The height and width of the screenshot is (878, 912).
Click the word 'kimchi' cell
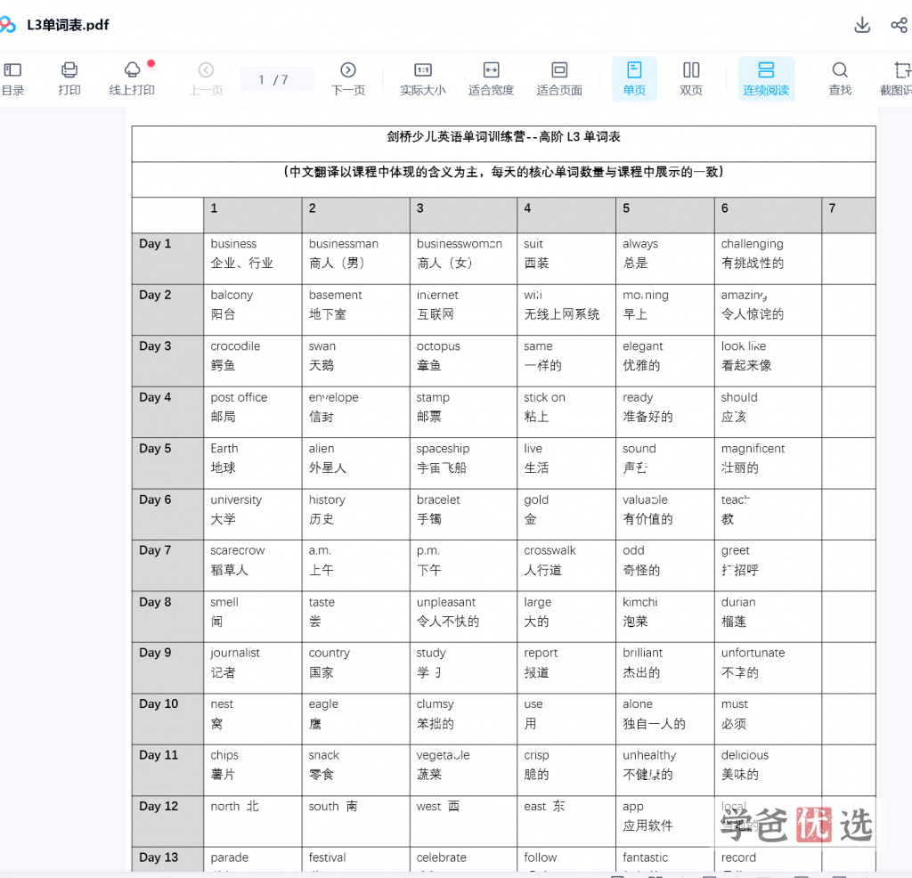click(664, 616)
